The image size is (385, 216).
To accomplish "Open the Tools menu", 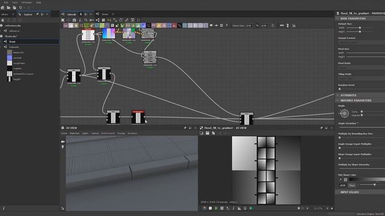I will [14, 2].
